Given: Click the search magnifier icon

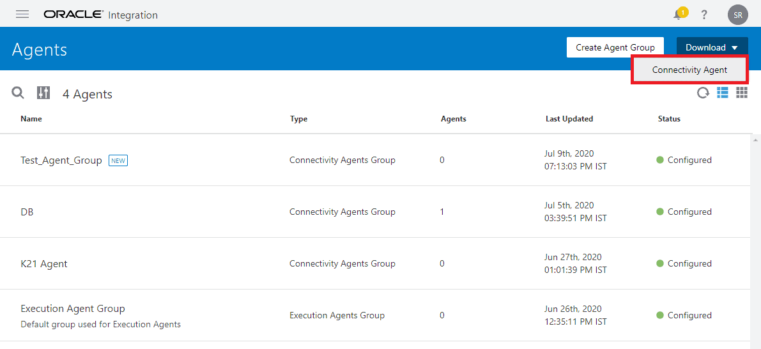Looking at the screenshot, I should pos(18,93).
